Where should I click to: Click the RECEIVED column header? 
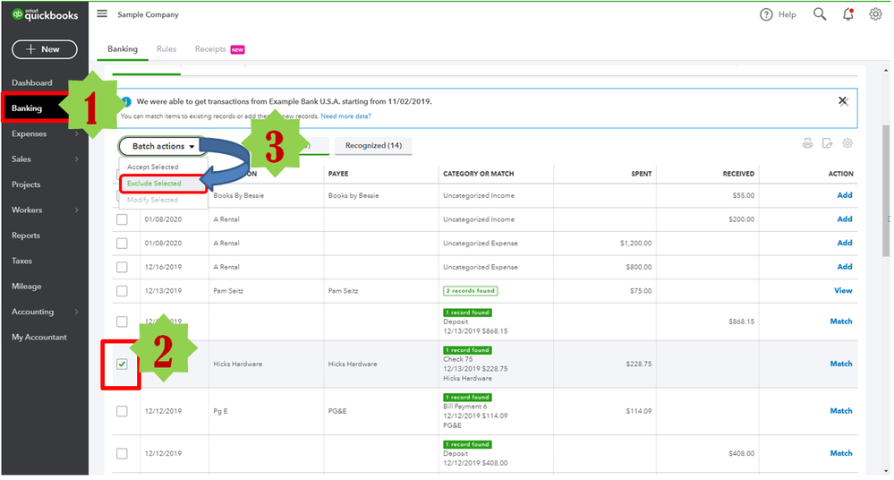[x=738, y=174]
